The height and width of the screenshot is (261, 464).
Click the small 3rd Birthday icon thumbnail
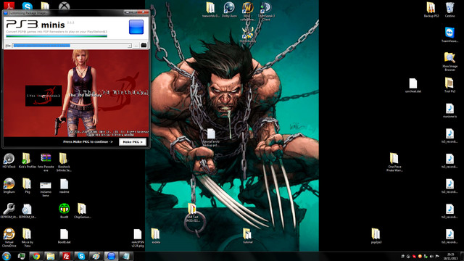point(43,96)
